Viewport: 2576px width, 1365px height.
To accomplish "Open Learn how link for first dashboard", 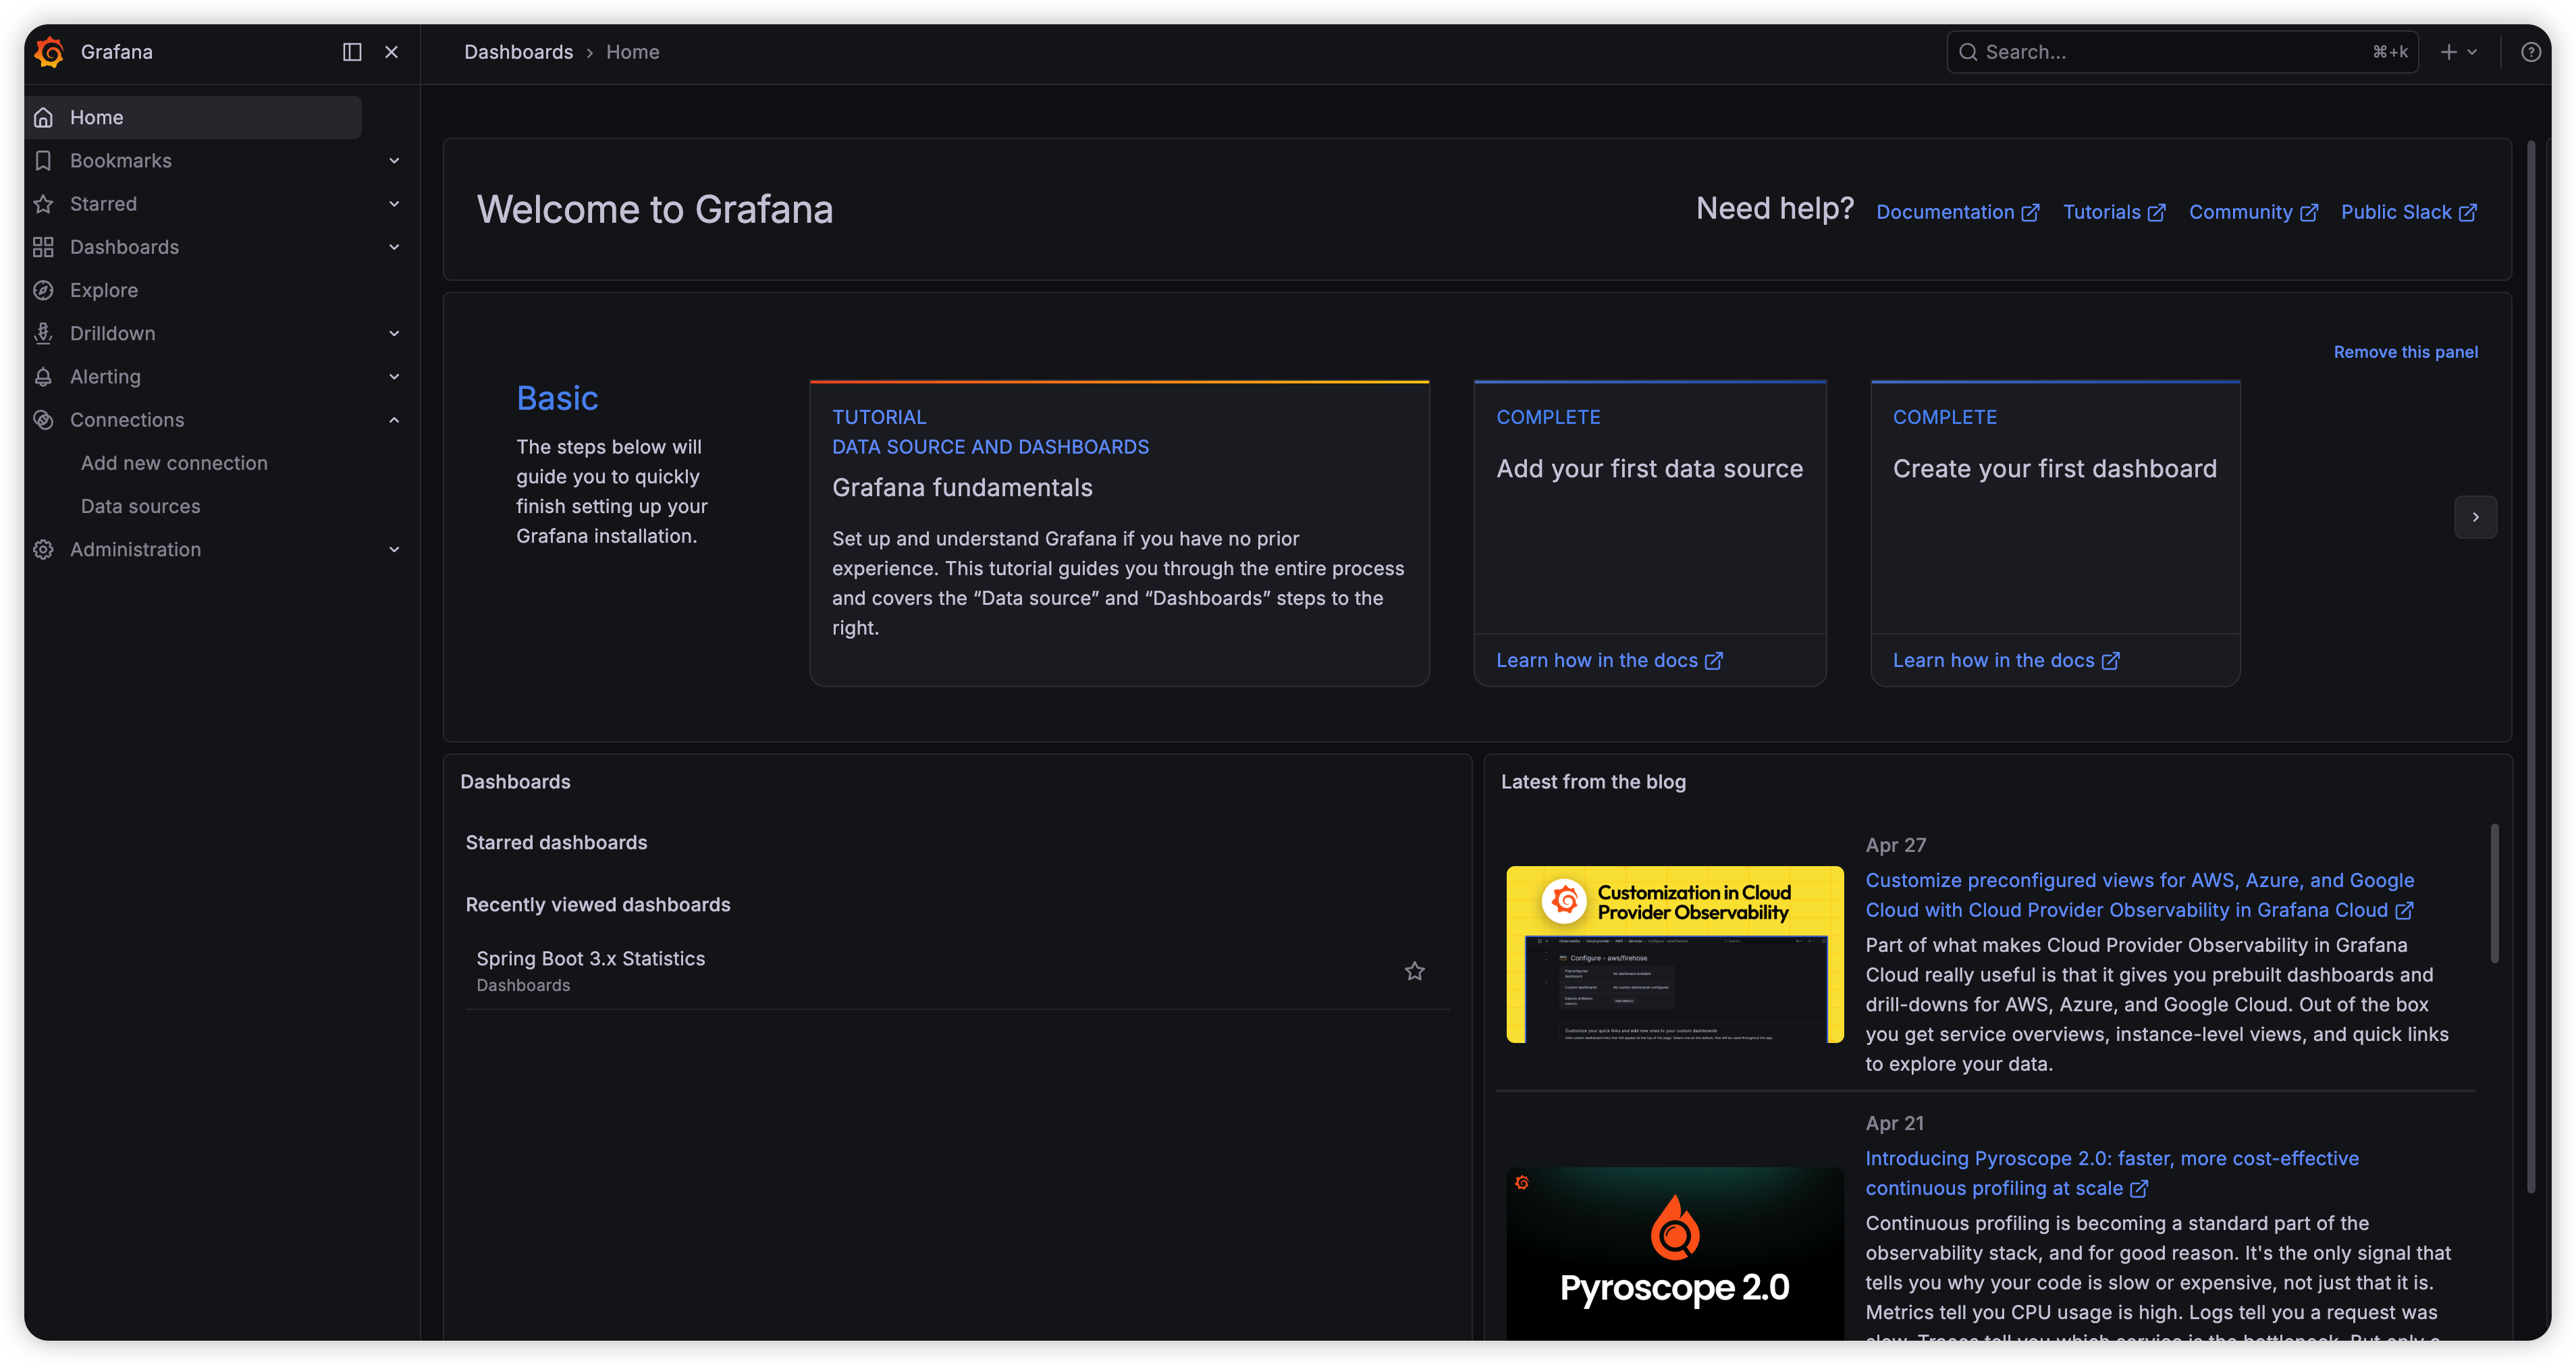I will tap(2006, 661).
